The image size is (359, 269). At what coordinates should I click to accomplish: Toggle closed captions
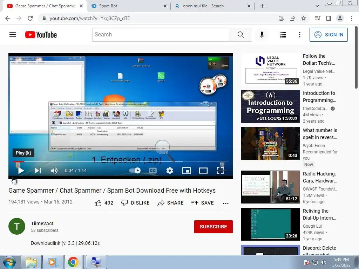point(153,171)
